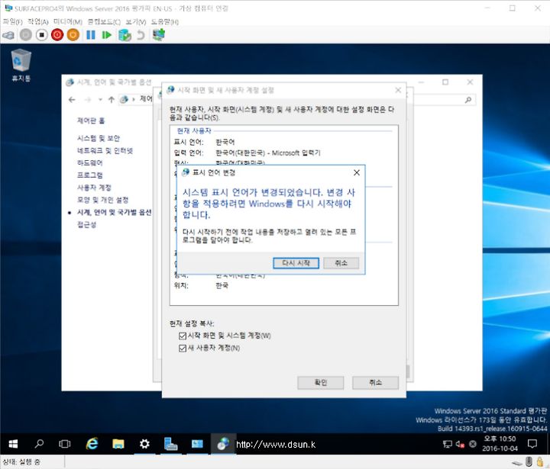Click the Control Panel search magnifier
The width and height of the screenshot is (550, 469).
click(x=468, y=100)
